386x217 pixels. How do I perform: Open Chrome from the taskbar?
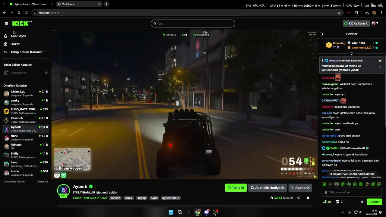click(198, 212)
